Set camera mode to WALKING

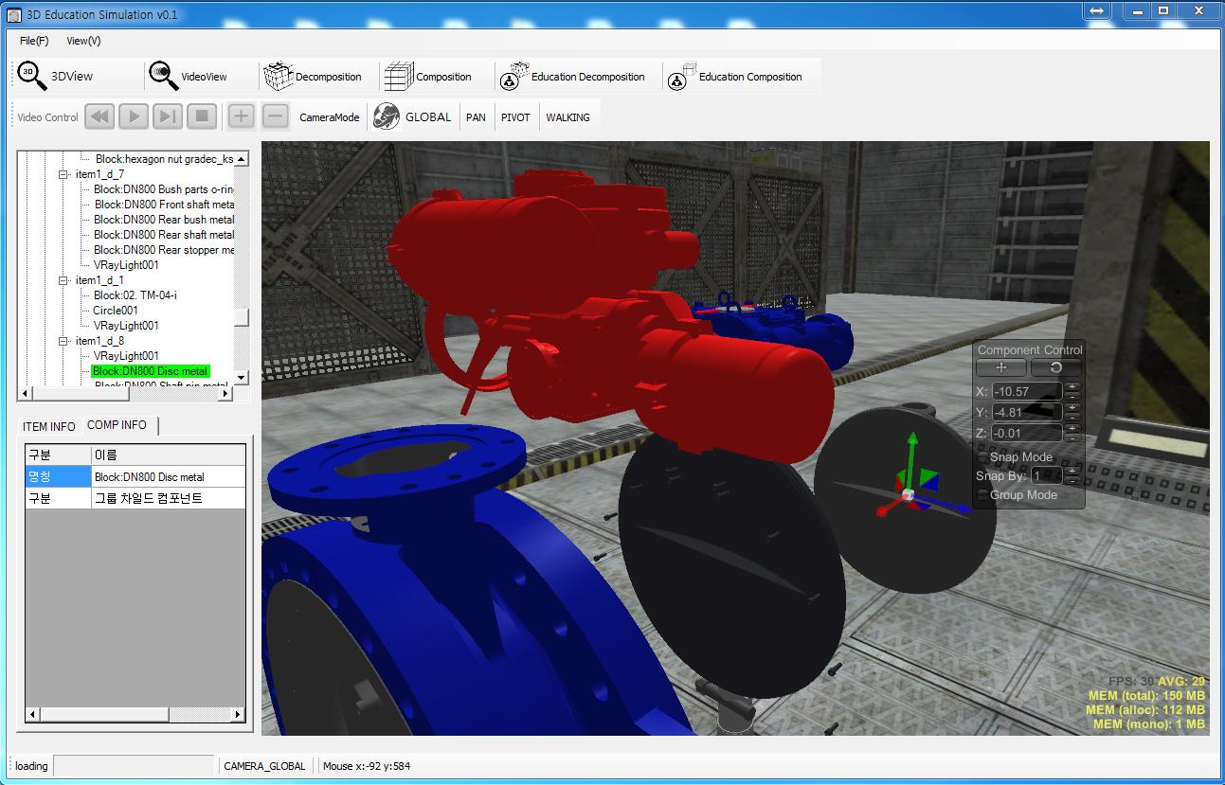tap(567, 117)
